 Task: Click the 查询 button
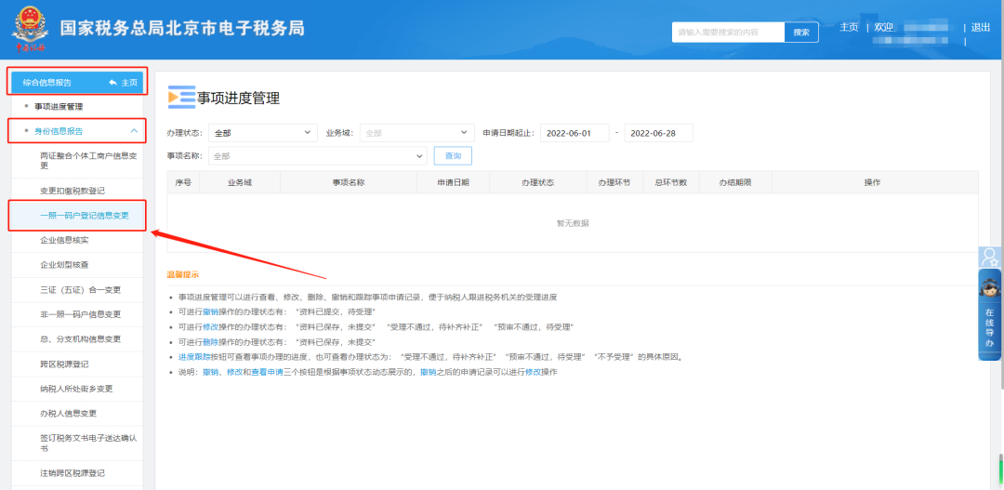coord(453,156)
